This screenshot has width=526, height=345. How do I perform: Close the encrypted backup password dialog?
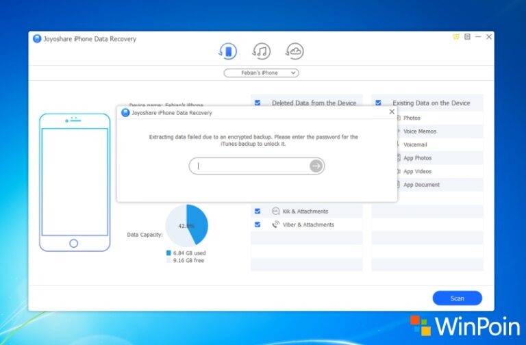(392, 112)
